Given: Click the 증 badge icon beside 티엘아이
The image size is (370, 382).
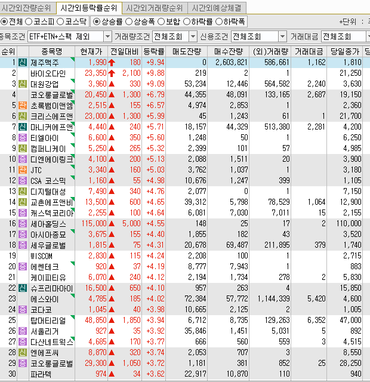Looking at the screenshot, I should (23, 138).
